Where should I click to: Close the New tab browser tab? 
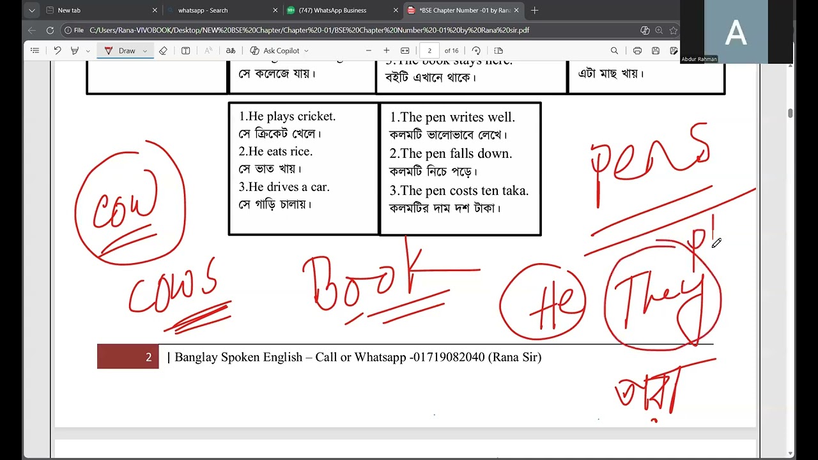154,10
